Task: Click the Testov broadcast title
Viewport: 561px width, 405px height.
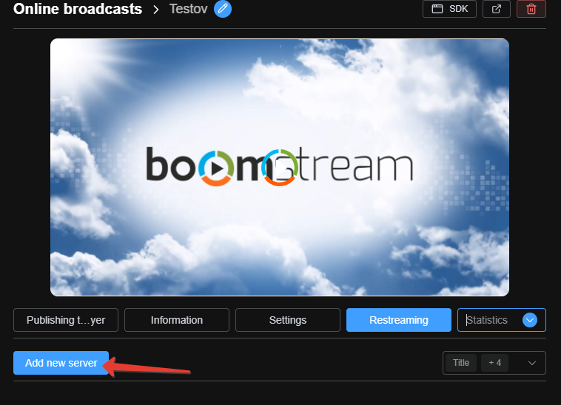Action: pyautogui.click(x=188, y=9)
